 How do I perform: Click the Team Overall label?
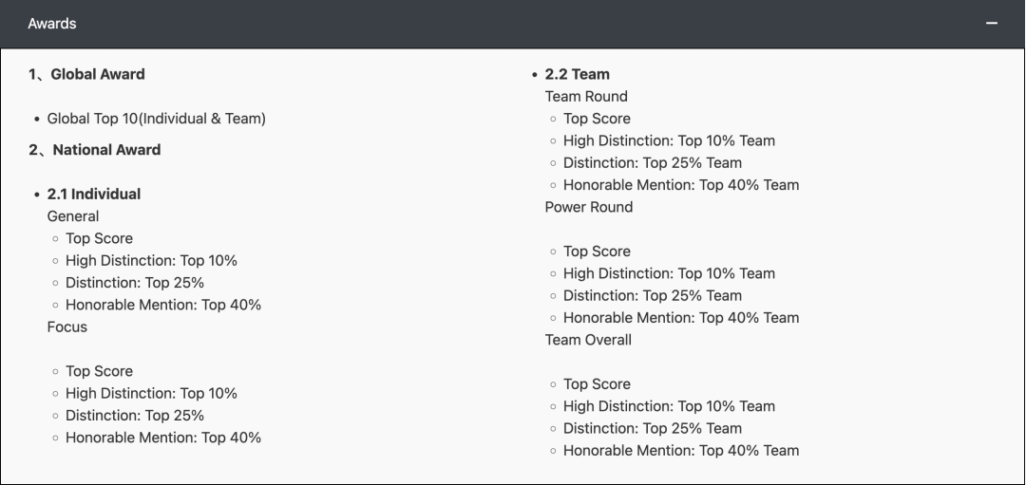point(588,340)
